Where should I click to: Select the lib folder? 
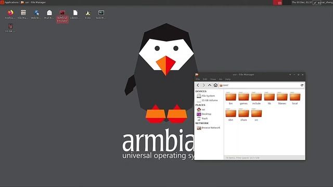[270, 98]
